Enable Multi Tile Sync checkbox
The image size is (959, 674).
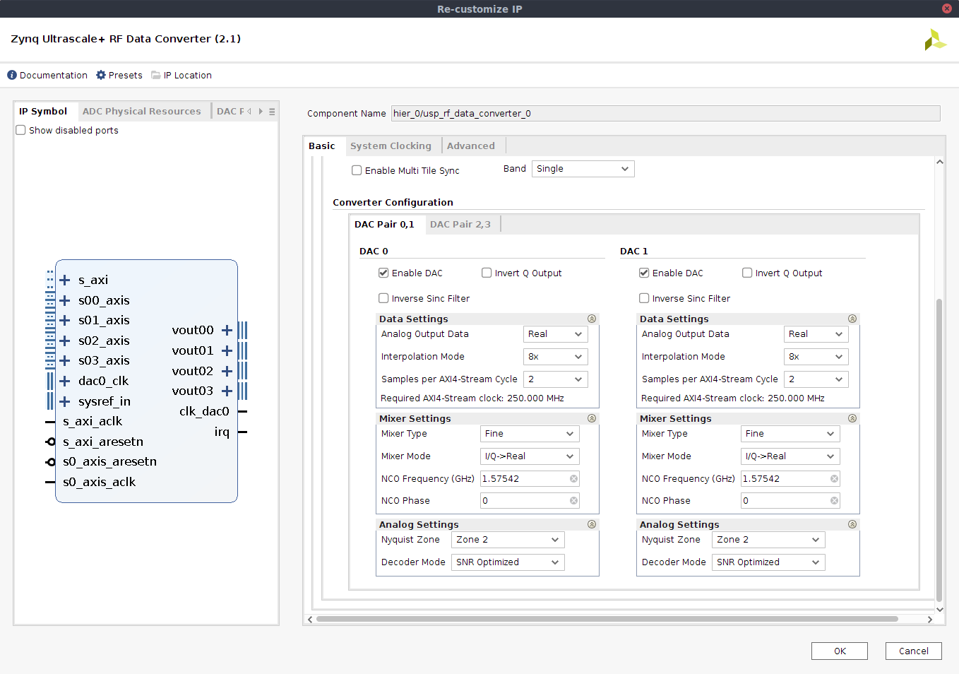coord(357,170)
